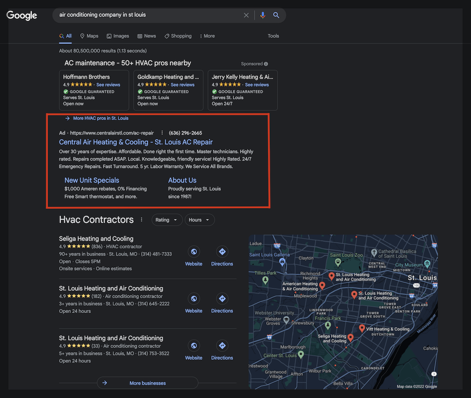Switch to the News tab
471x398 pixels.
pyautogui.click(x=146, y=36)
